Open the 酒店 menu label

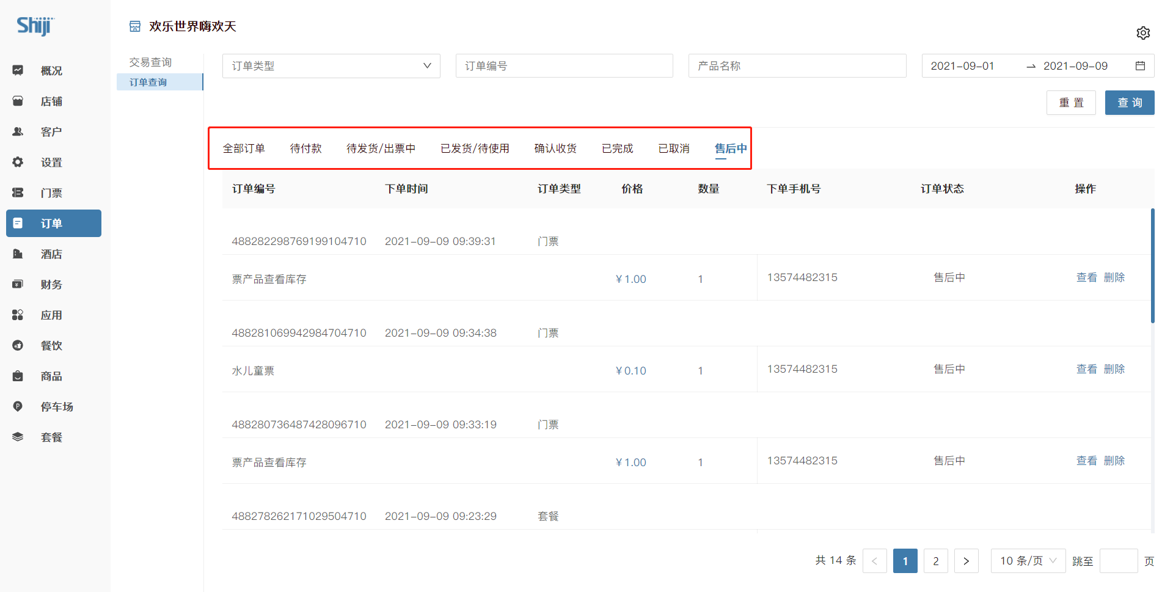[x=51, y=254]
